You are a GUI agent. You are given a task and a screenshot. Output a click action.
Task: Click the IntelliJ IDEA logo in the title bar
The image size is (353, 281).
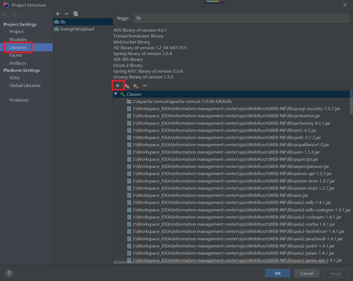point(6,5)
